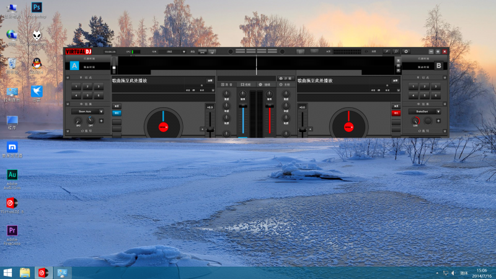Add effect slot with deck B plus button
The image size is (496, 279).
tap(438, 121)
